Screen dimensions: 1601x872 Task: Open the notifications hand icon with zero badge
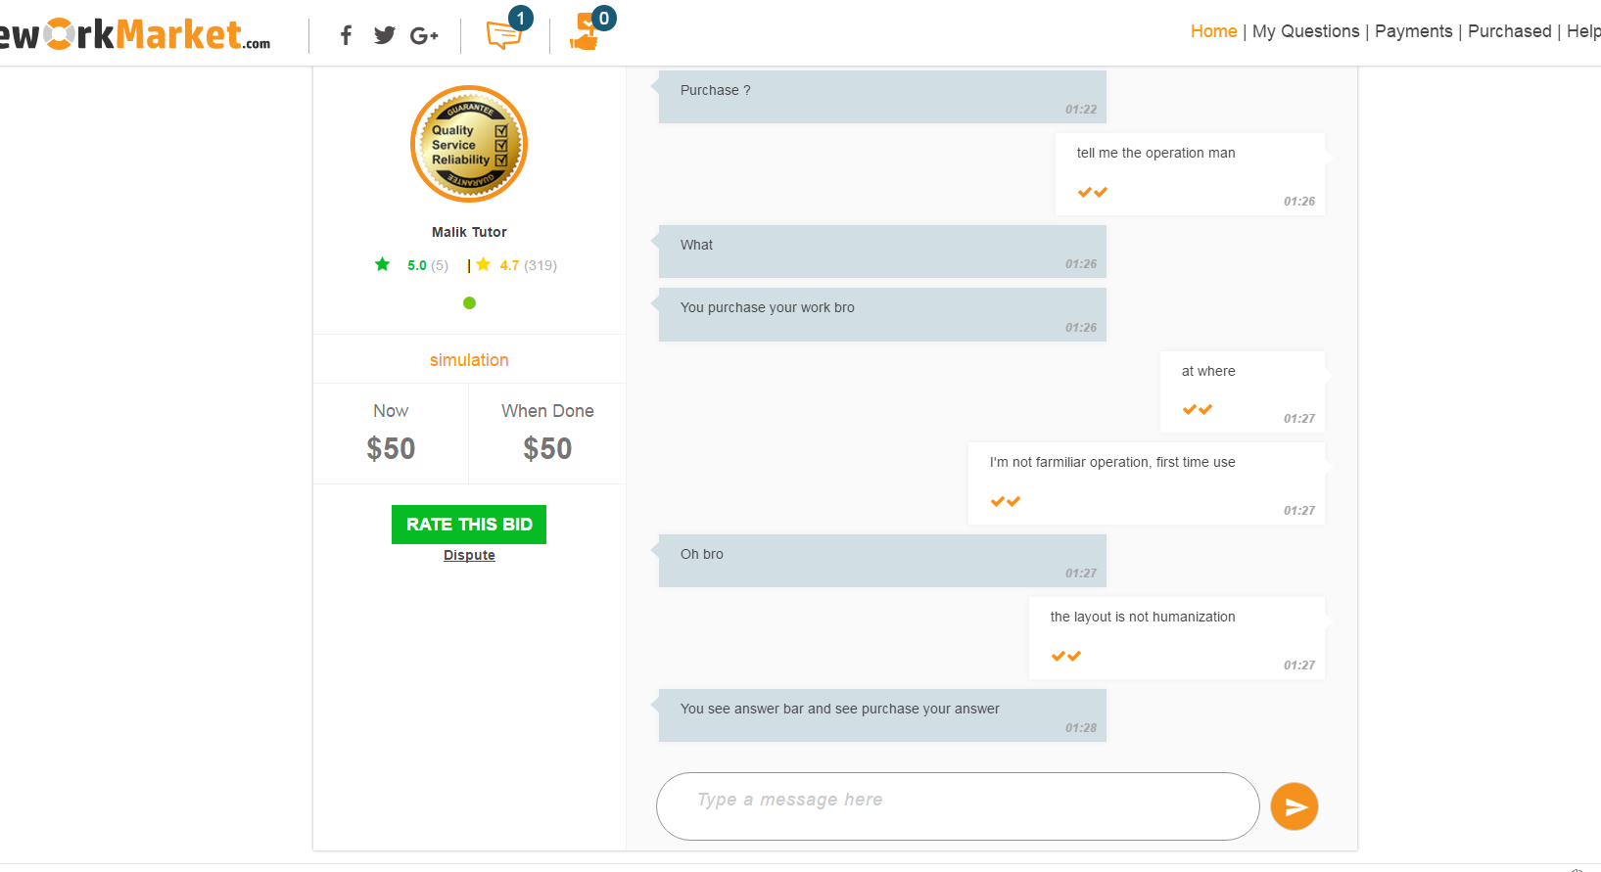589,31
